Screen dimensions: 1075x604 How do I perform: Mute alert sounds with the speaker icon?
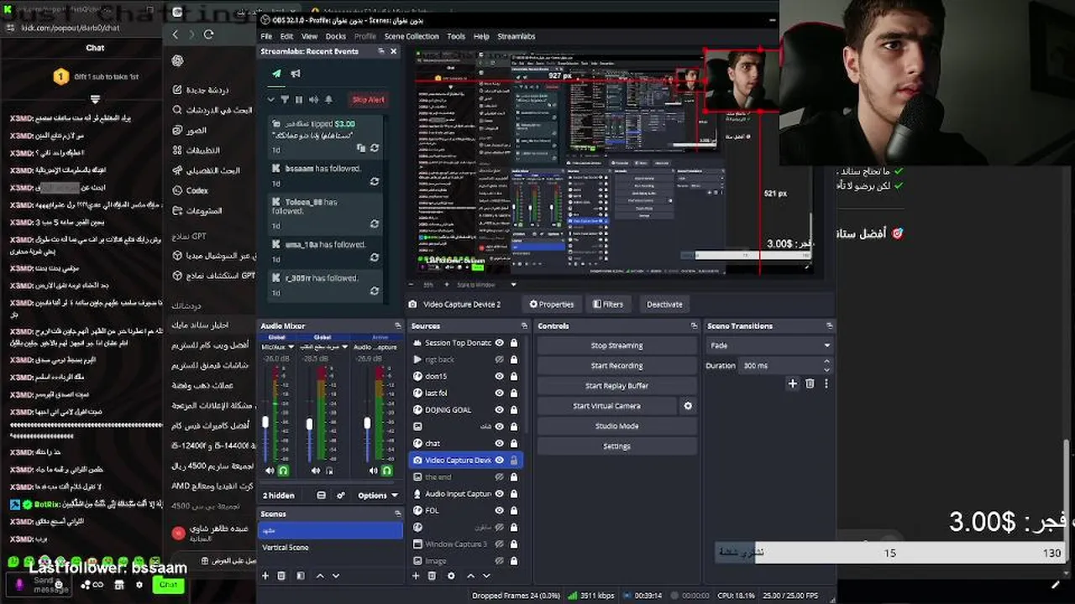313,99
